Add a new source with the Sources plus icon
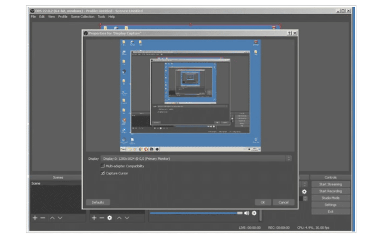Image resolution: width=365 pixels, height=240 pixels. coord(94,218)
